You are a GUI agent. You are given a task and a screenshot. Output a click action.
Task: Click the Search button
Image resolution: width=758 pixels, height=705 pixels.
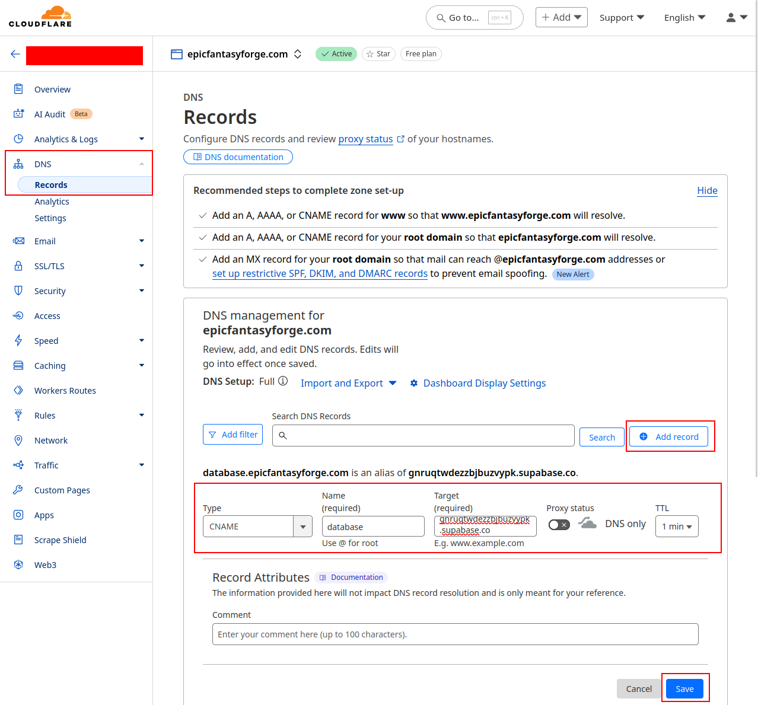click(x=602, y=437)
